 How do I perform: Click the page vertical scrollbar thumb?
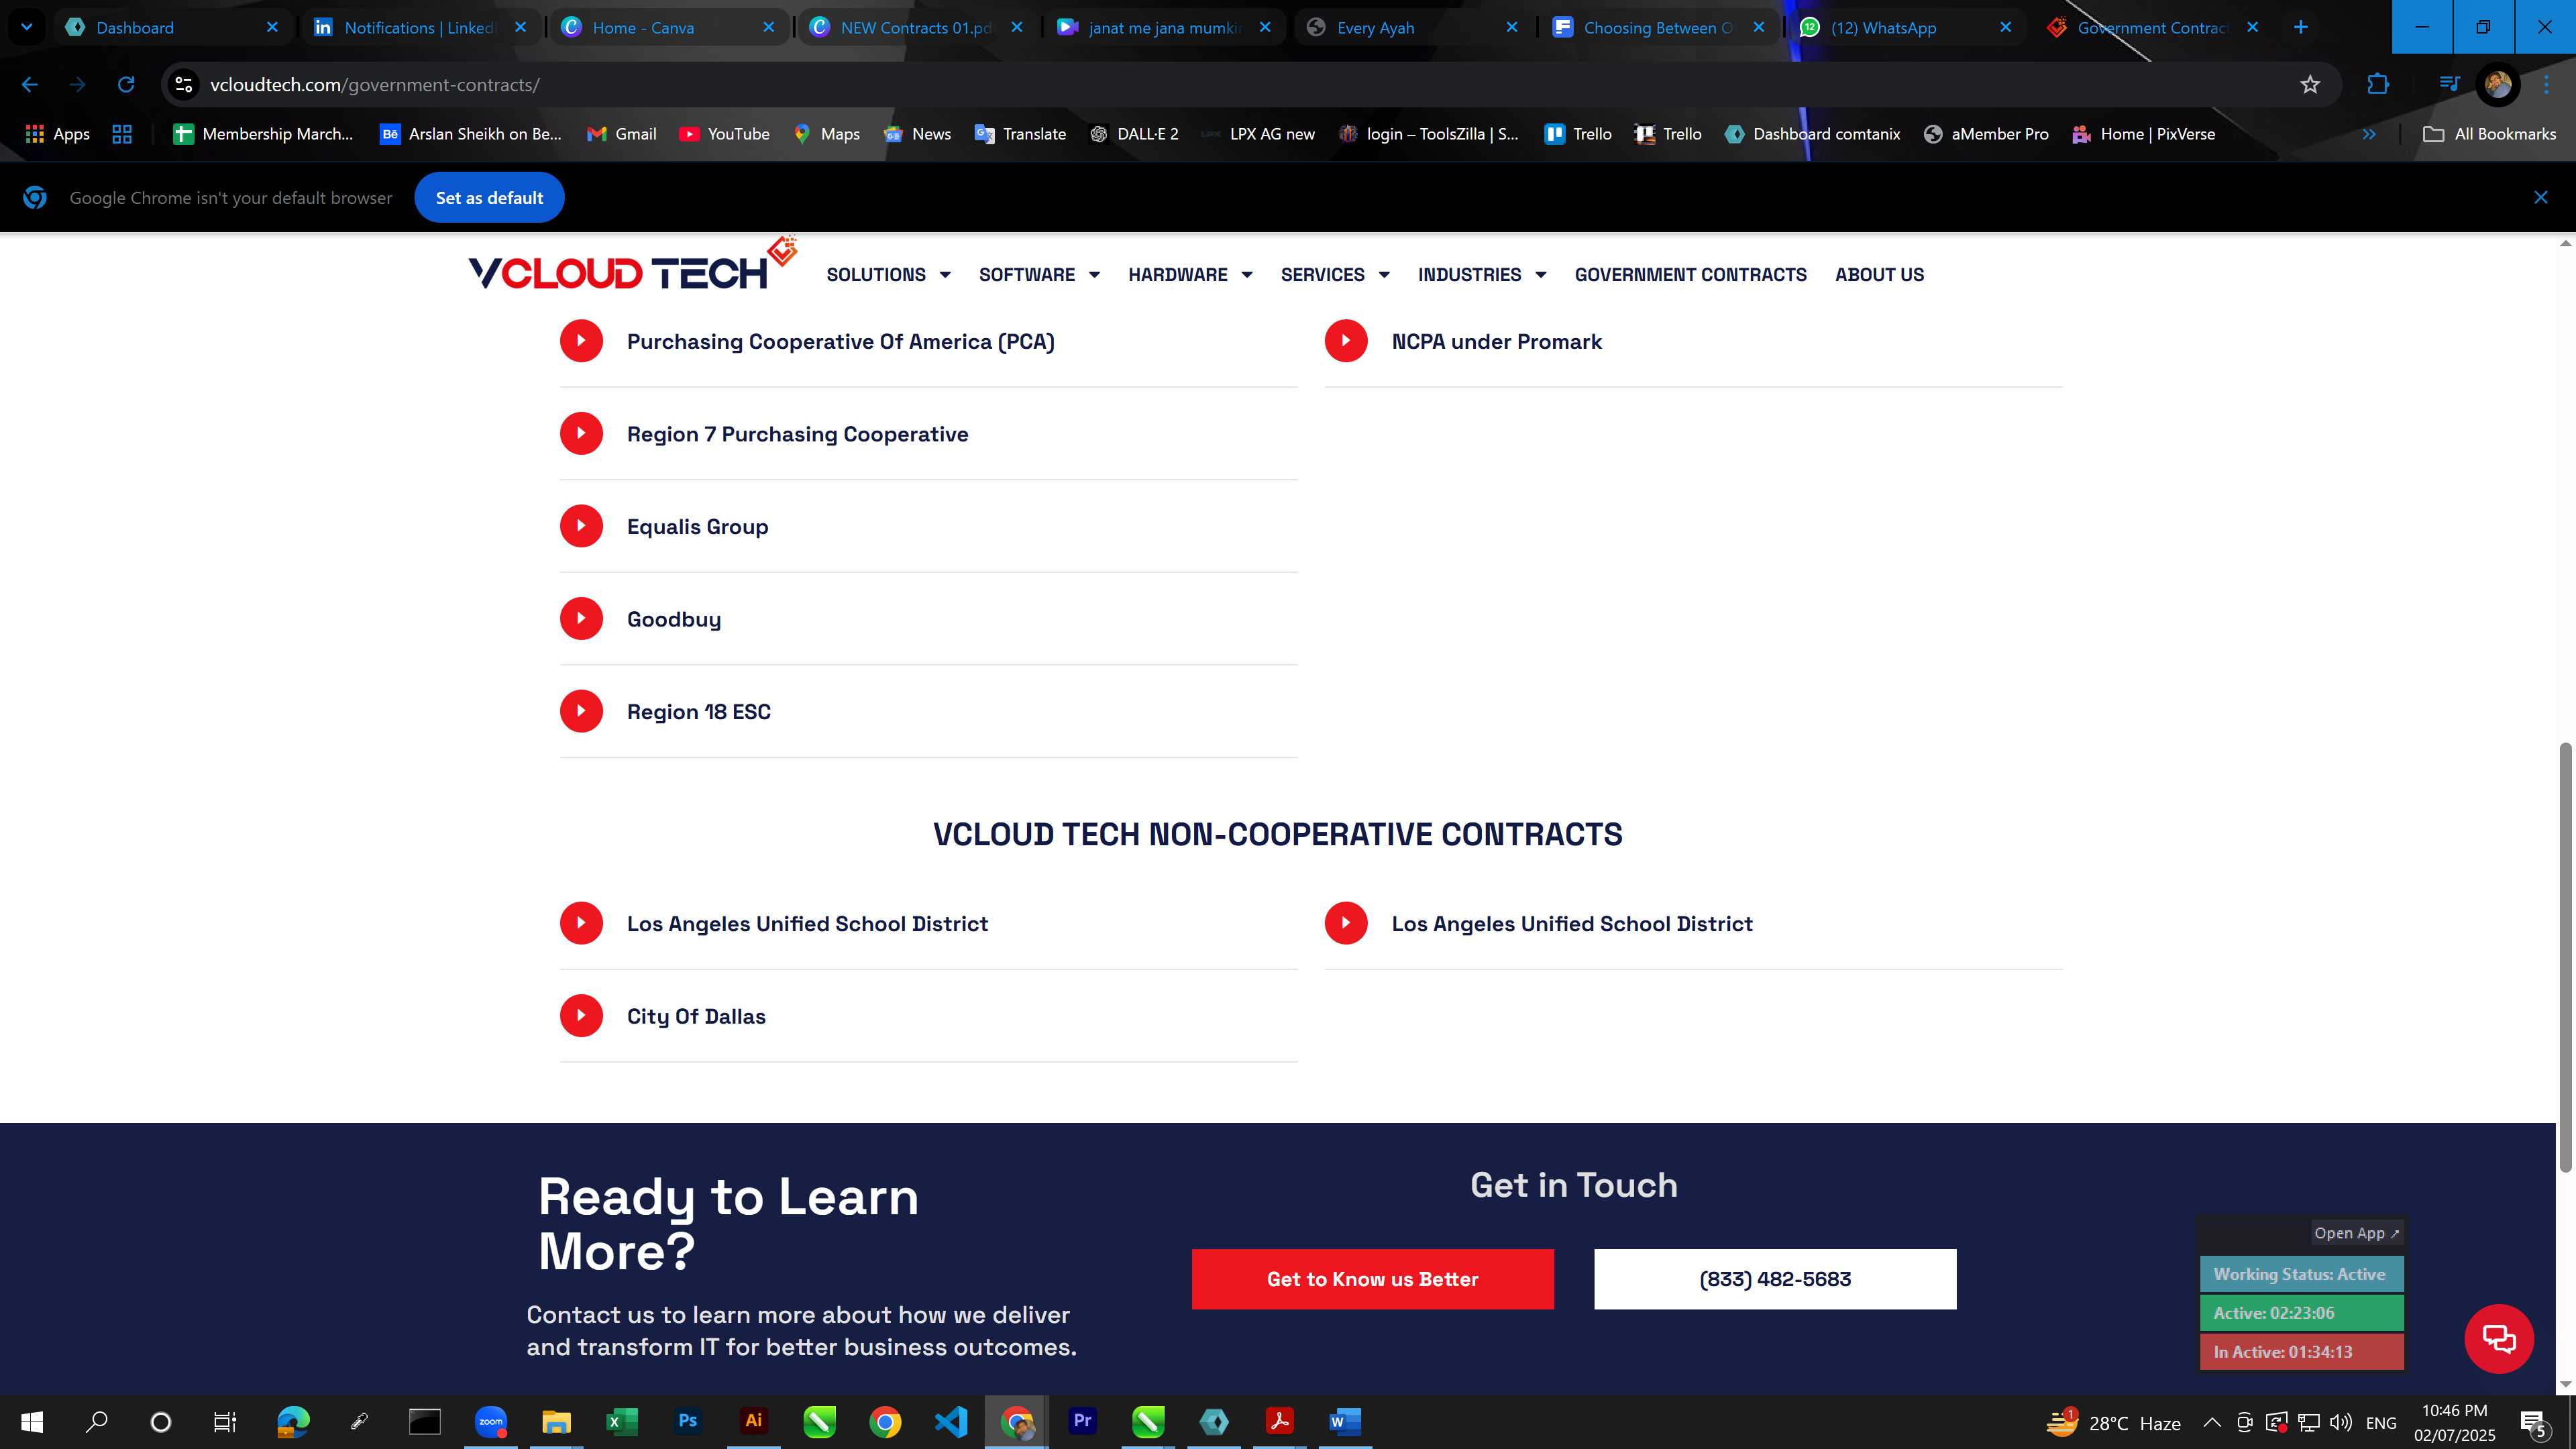coord(2565,958)
